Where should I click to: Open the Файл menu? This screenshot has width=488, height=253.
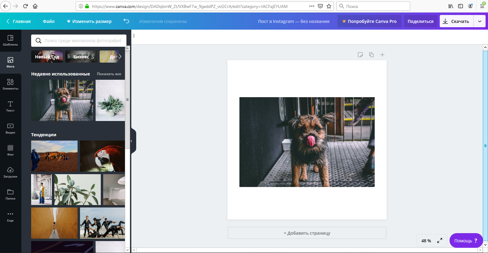[49, 21]
